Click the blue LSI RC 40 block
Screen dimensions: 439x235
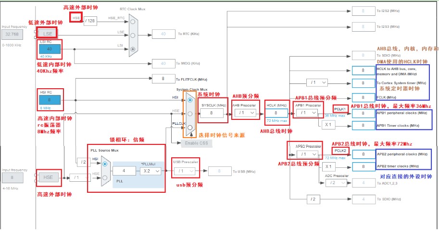50,49
